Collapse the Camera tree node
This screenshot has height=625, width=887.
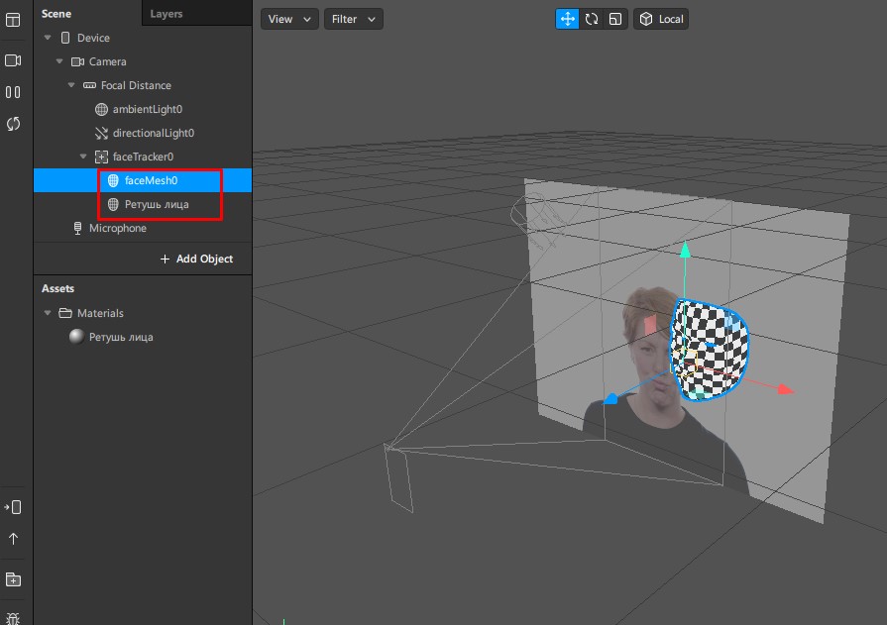(59, 61)
